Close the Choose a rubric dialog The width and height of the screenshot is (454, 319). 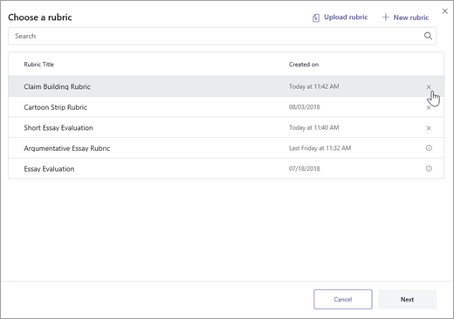(x=444, y=11)
